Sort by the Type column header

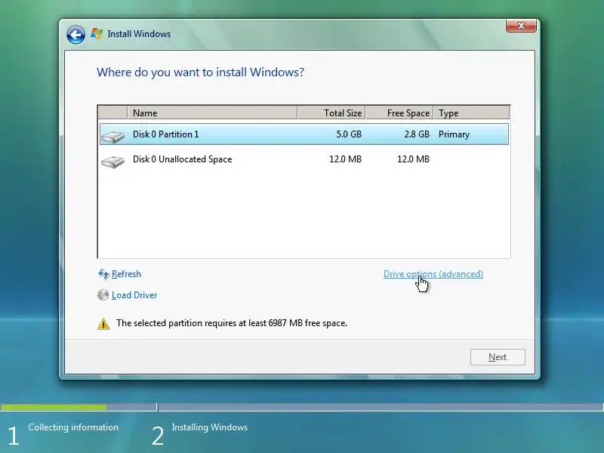click(471, 112)
